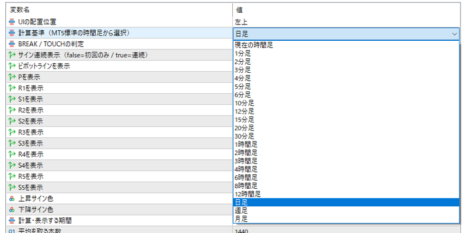Click the enum icon beside 計算・表示する期間

pyautogui.click(x=12, y=221)
